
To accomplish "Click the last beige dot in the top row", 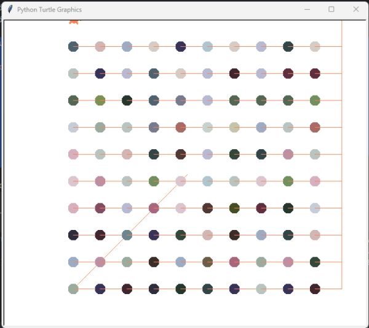I will 315,46.
